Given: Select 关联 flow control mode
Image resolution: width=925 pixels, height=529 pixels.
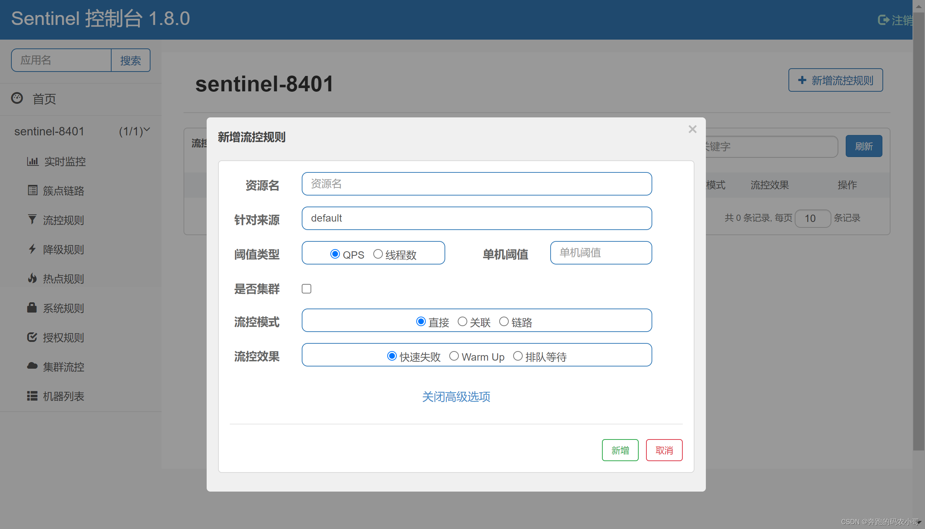Looking at the screenshot, I should pos(462,321).
